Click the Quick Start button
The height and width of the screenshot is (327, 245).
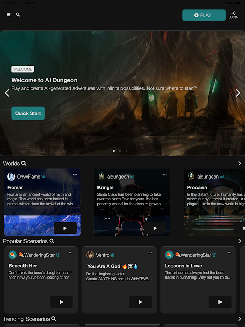tap(28, 113)
